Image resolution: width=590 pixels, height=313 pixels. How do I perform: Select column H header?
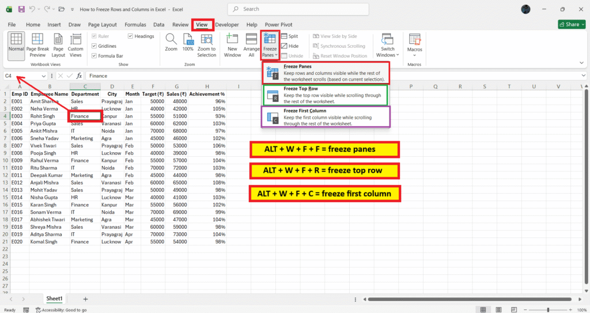(x=207, y=86)
